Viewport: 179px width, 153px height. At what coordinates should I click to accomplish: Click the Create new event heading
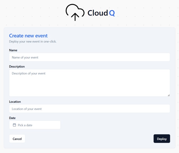tap(28, 36)
